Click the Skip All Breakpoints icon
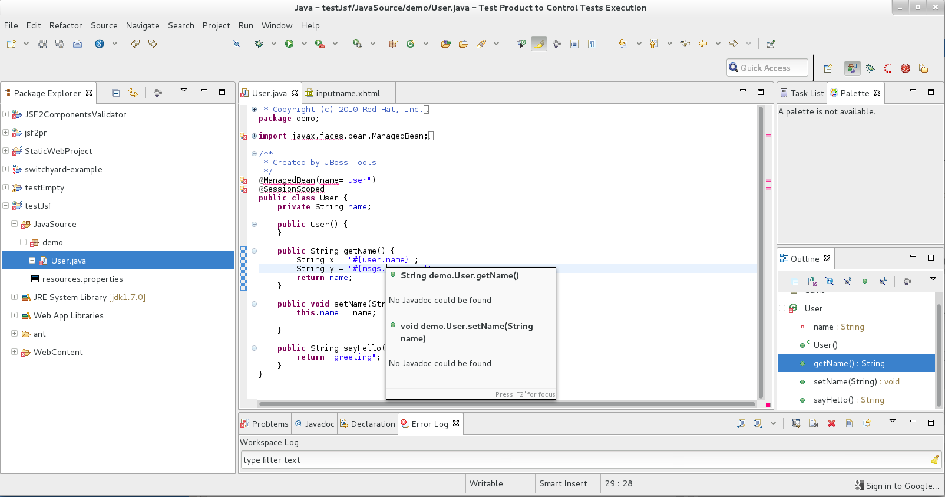The width and height of the screenshot is (945, 497). (x=236, y=44)
